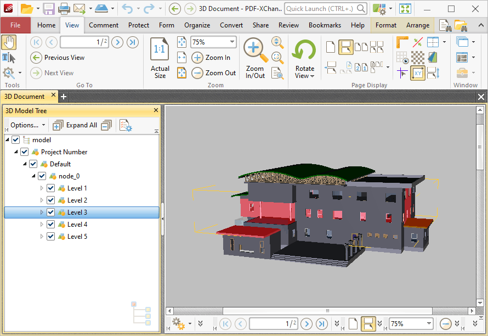Jump to the last page in ribbon
488x336 pixels.
click(x=133, y=42)
